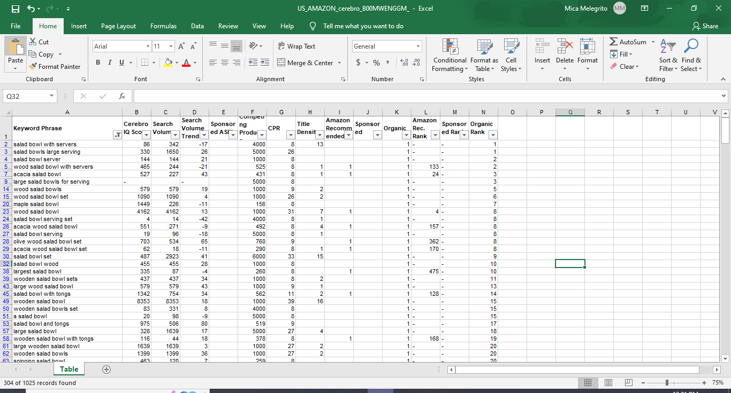731x393 pixels.
Task: Open Conditional Formatting icon
Action: coord(450,56)
